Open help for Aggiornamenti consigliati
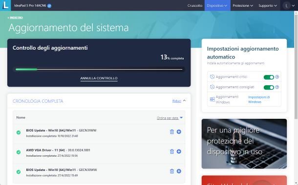Viewport: 298px width, 185px height. (x=277, y=87)
